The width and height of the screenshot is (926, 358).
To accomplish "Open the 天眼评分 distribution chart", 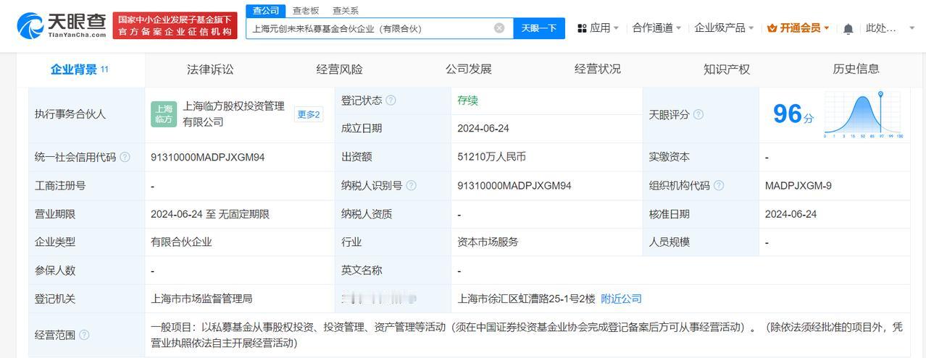I will tap(863, 115).
